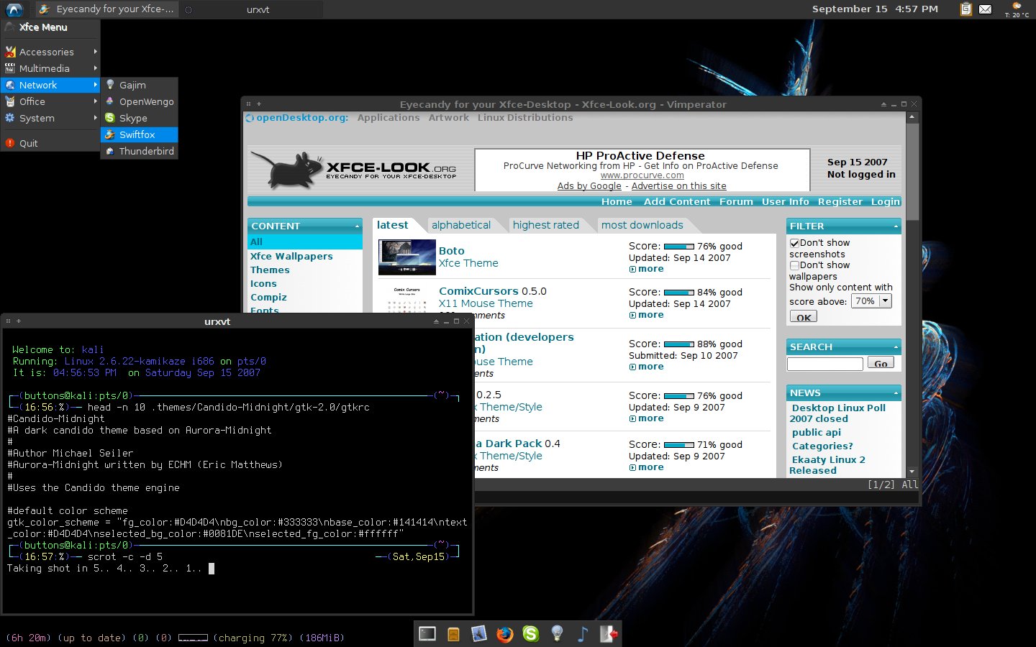Switch to the urxvt taskbar button
1036x647 pixels.
click(251, 9)
